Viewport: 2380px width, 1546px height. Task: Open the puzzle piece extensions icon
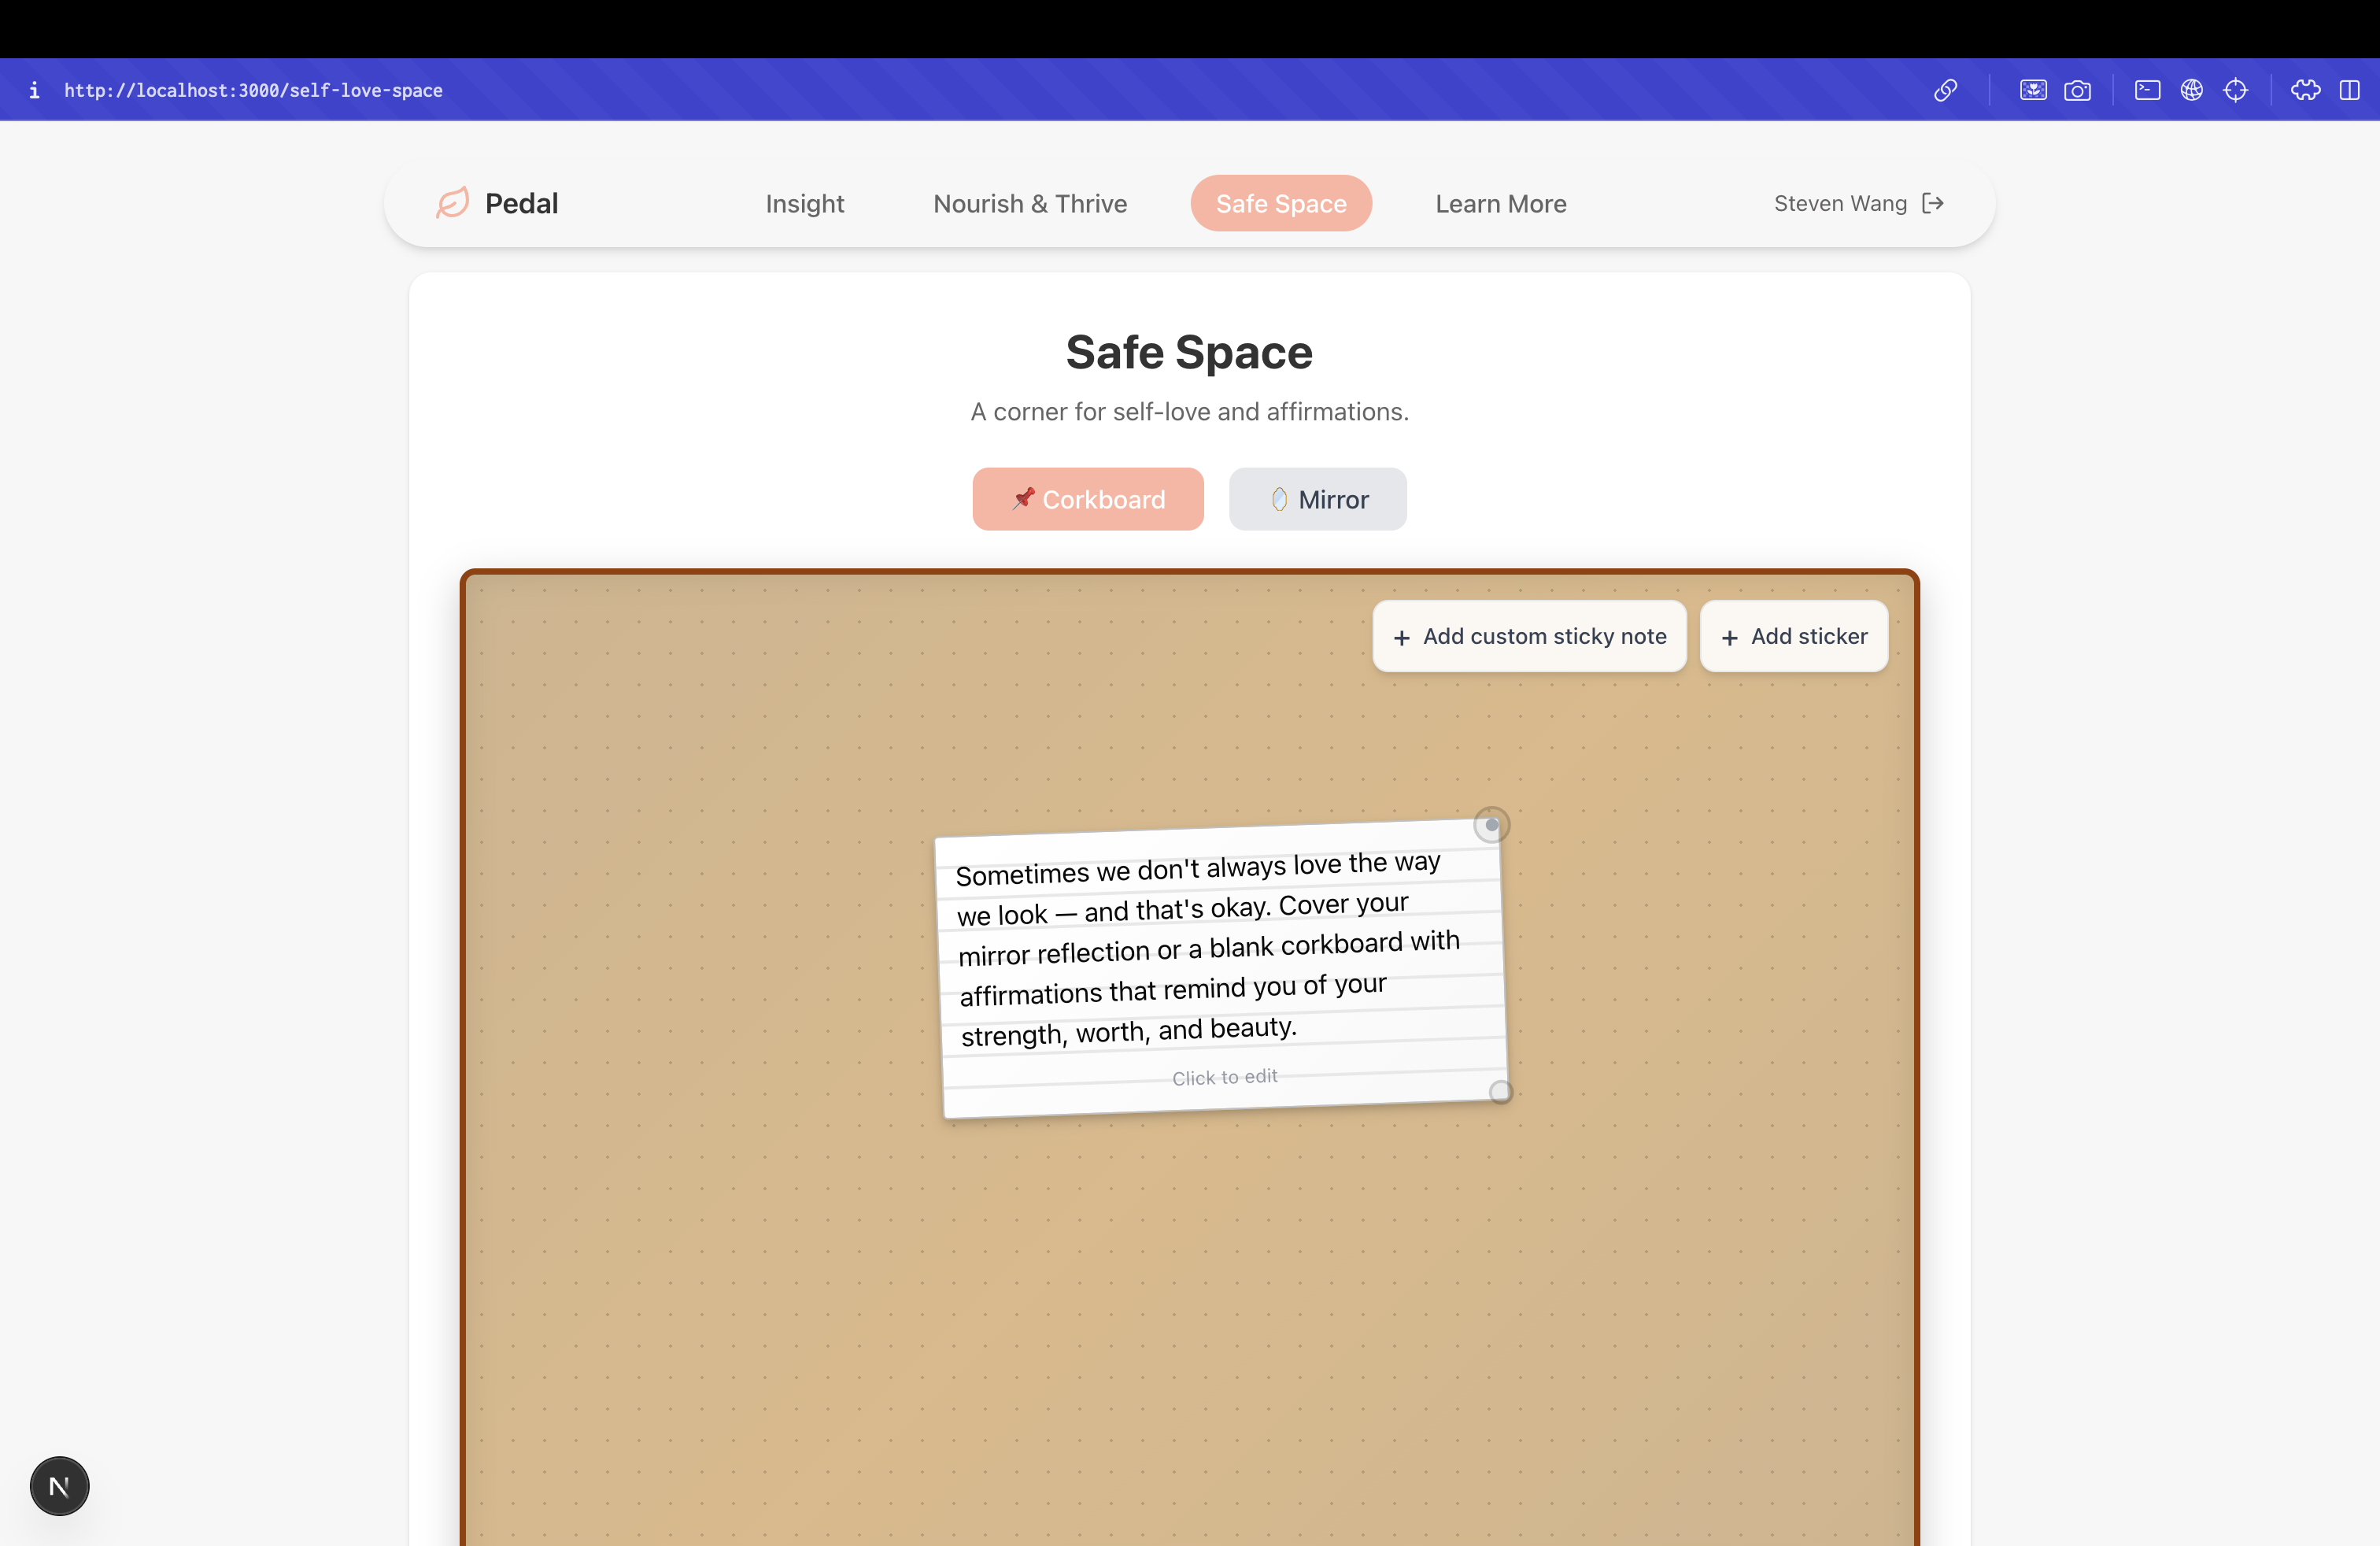[2305, 90]
